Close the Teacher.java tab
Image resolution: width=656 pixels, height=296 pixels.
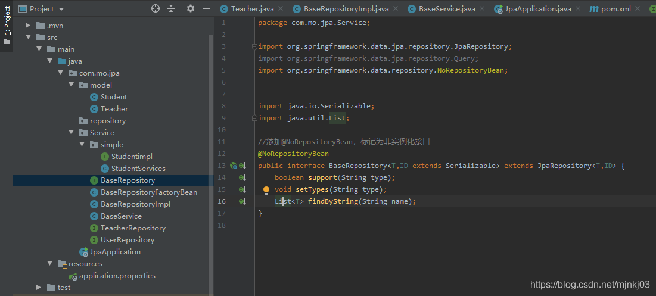(280, 8)
